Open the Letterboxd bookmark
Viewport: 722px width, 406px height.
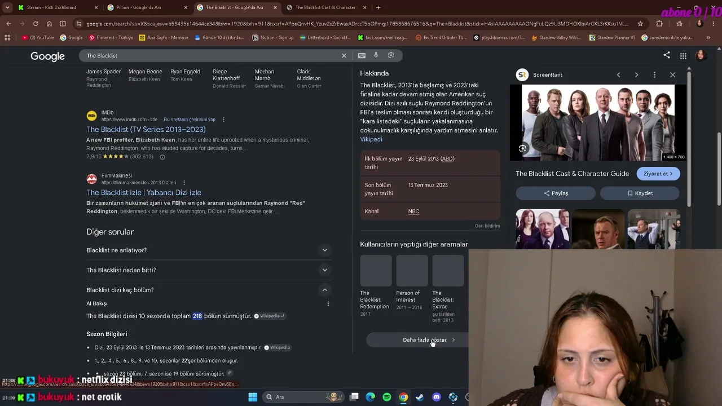pyautogui.click(x=325, y=38)
